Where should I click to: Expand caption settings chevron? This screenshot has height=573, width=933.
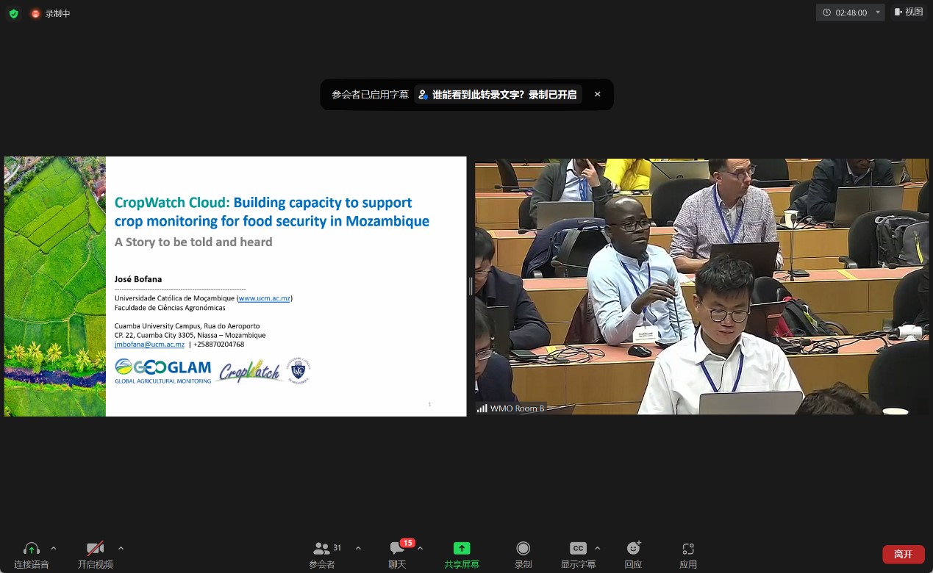[597, 548]
